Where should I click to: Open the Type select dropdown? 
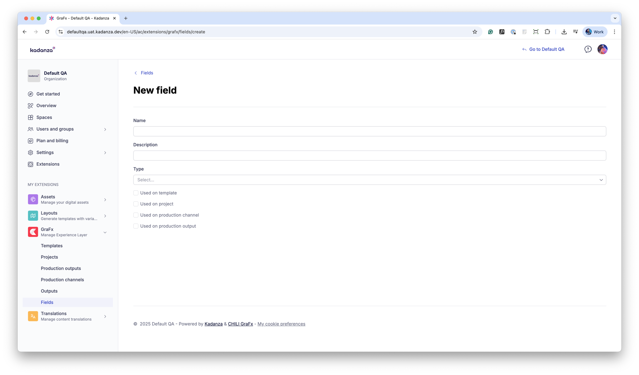tap(369, 180)
